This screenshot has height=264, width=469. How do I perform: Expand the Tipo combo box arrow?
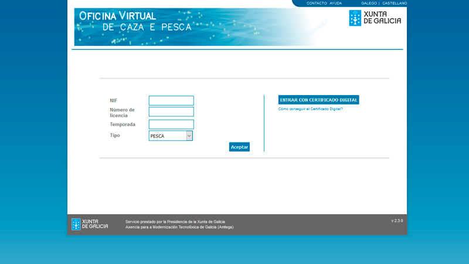click(189, 136)
